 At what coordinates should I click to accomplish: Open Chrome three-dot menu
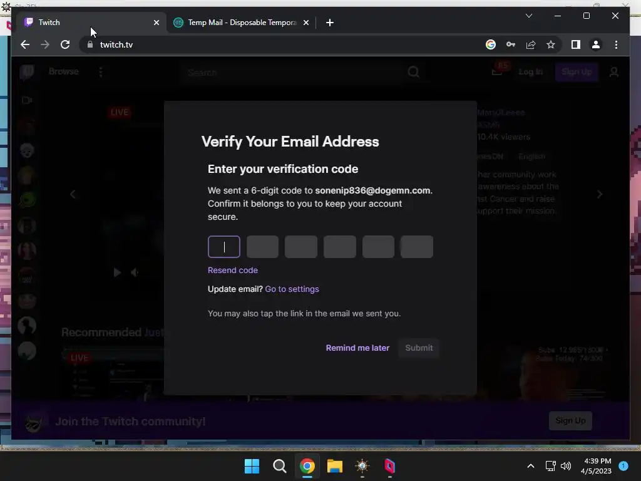[x=616, y=44]
